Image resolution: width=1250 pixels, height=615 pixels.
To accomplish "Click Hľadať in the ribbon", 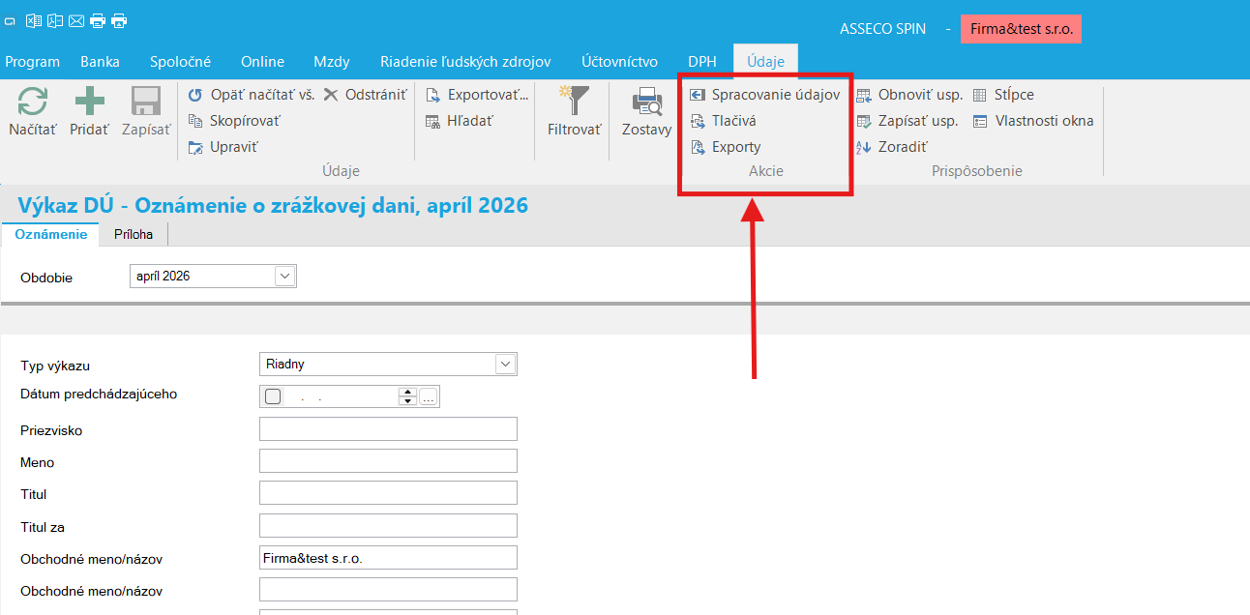I will pos(460,121).
